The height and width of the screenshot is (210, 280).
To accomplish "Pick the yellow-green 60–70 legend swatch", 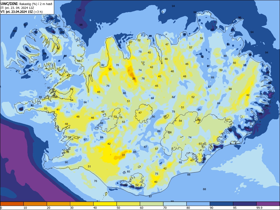I will [x=151, y=204].
